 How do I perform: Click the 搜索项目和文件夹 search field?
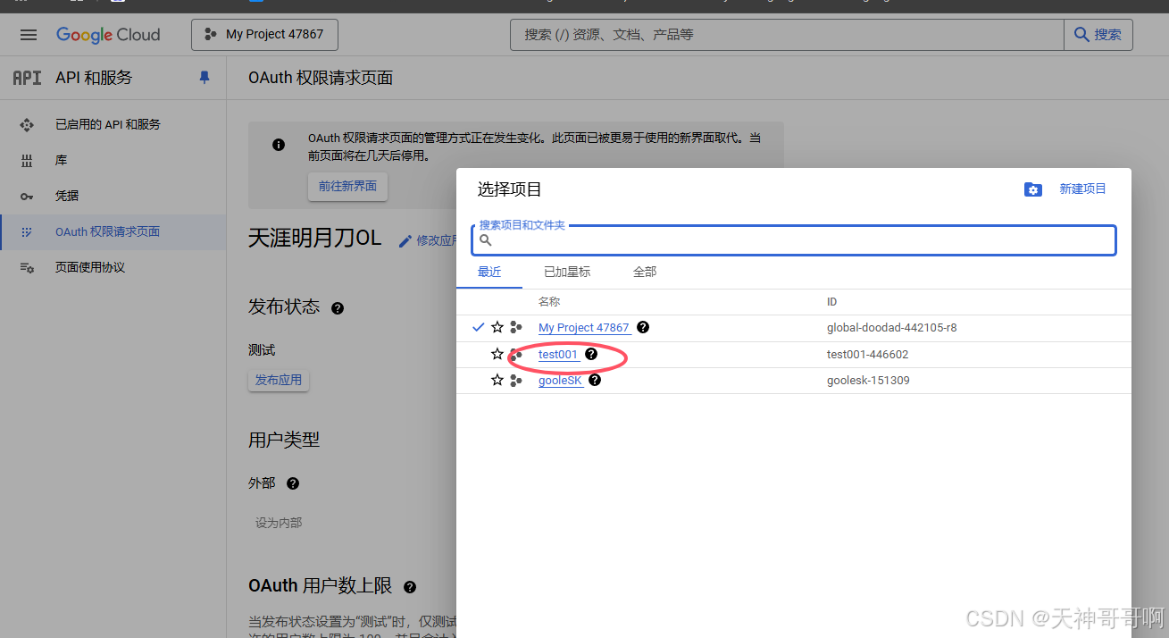pos(794,239)
